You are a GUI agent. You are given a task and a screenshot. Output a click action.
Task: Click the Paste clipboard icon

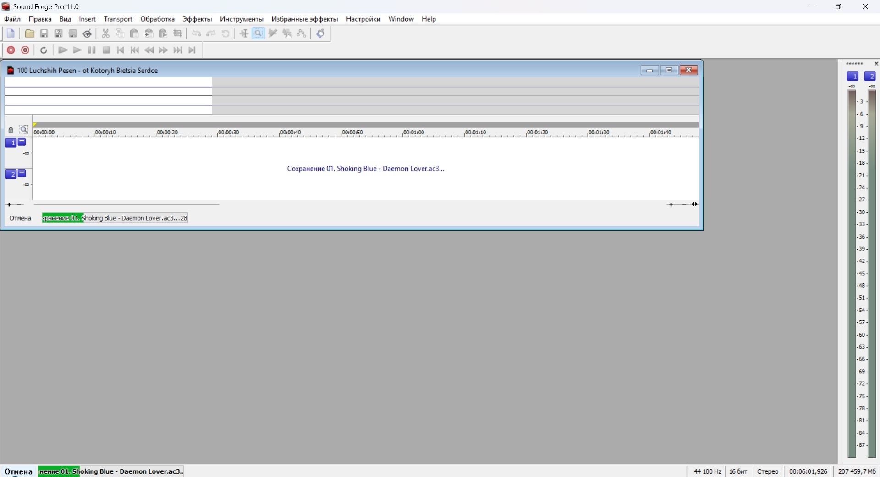pos(134,33)
